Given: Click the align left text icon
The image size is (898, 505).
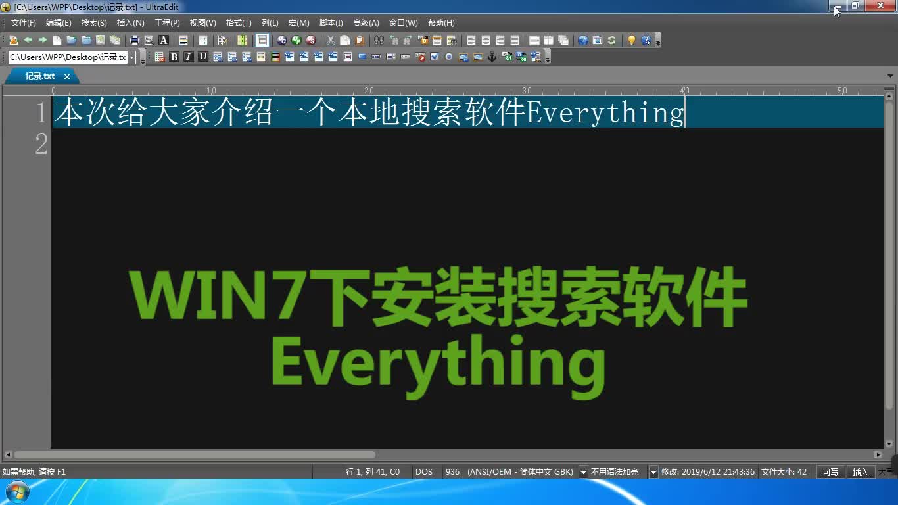Looking at the screenshot, I should pyautogui.click(x=471, y=40).
